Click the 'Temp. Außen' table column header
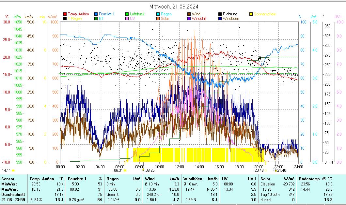346x205 pixels. pos(42,179)
